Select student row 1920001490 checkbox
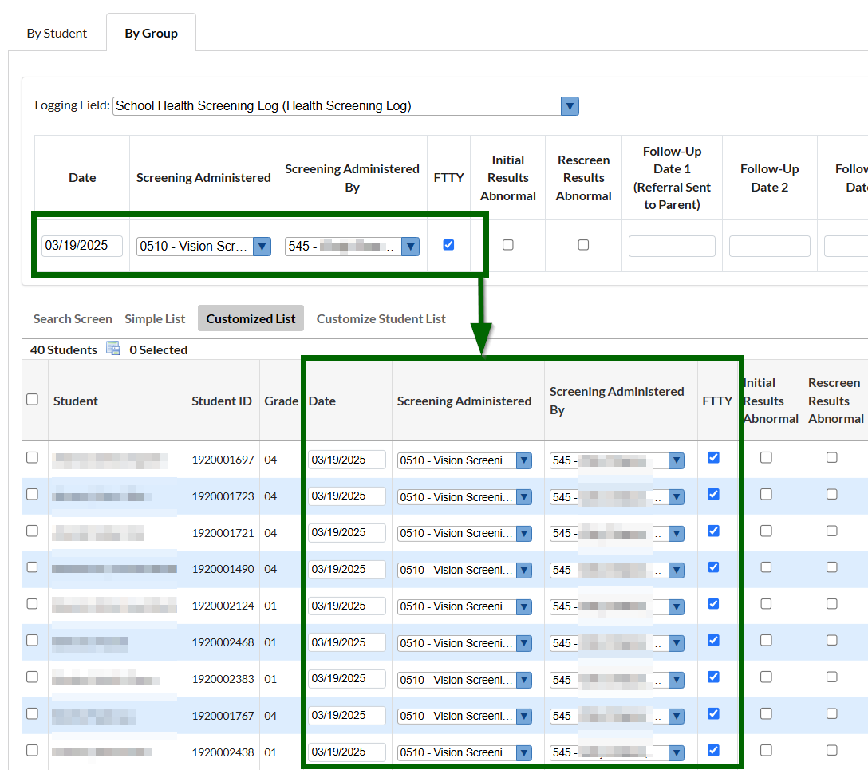This screenshot has height=770, width=868. click(x=32, y=567)
